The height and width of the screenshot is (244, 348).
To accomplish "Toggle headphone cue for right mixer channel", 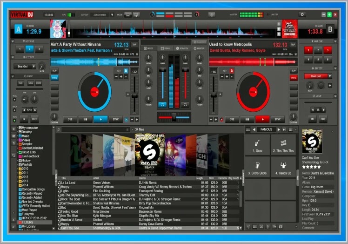I will 185,105.
